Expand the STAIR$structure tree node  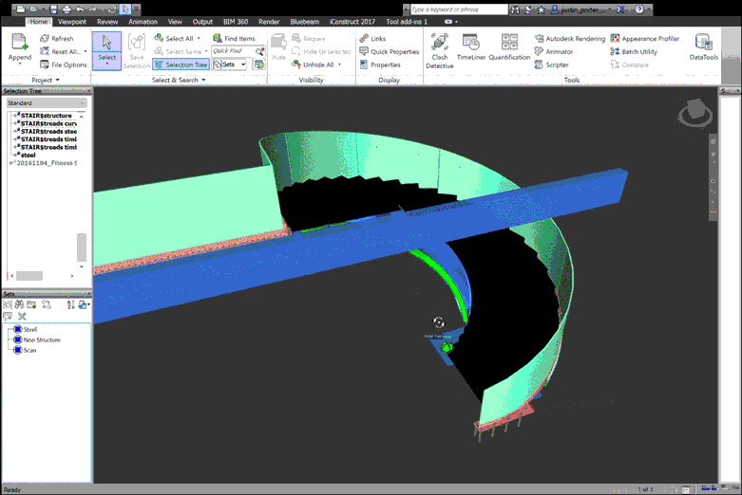pyautogui.click(x=14, y=116)
